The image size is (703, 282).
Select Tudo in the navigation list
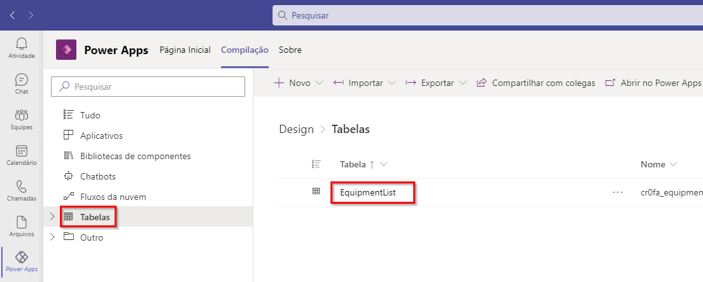pos(90,115)
